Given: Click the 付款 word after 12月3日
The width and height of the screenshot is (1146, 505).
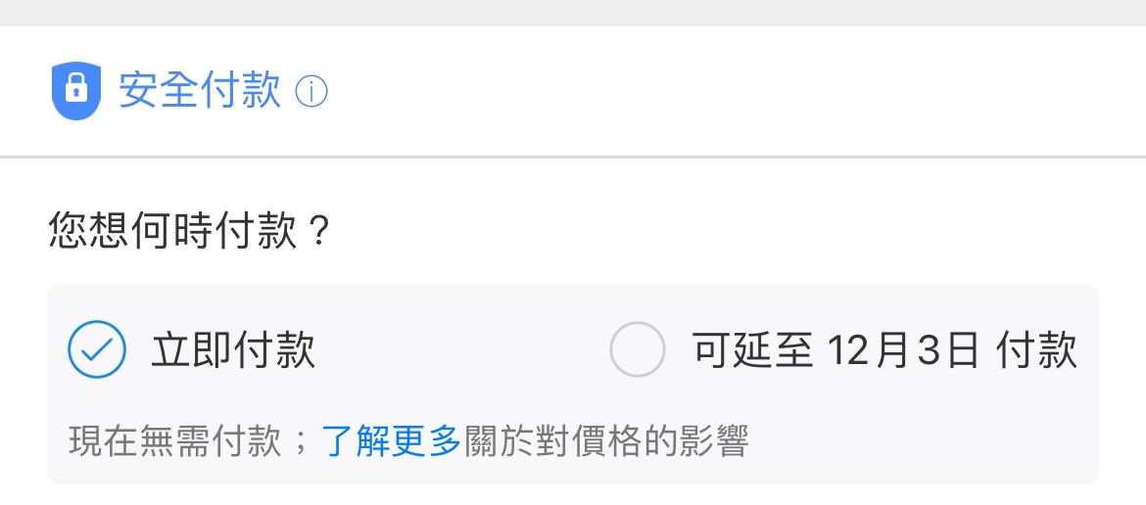Looking at the screenshot, I should click(1036, 349).
